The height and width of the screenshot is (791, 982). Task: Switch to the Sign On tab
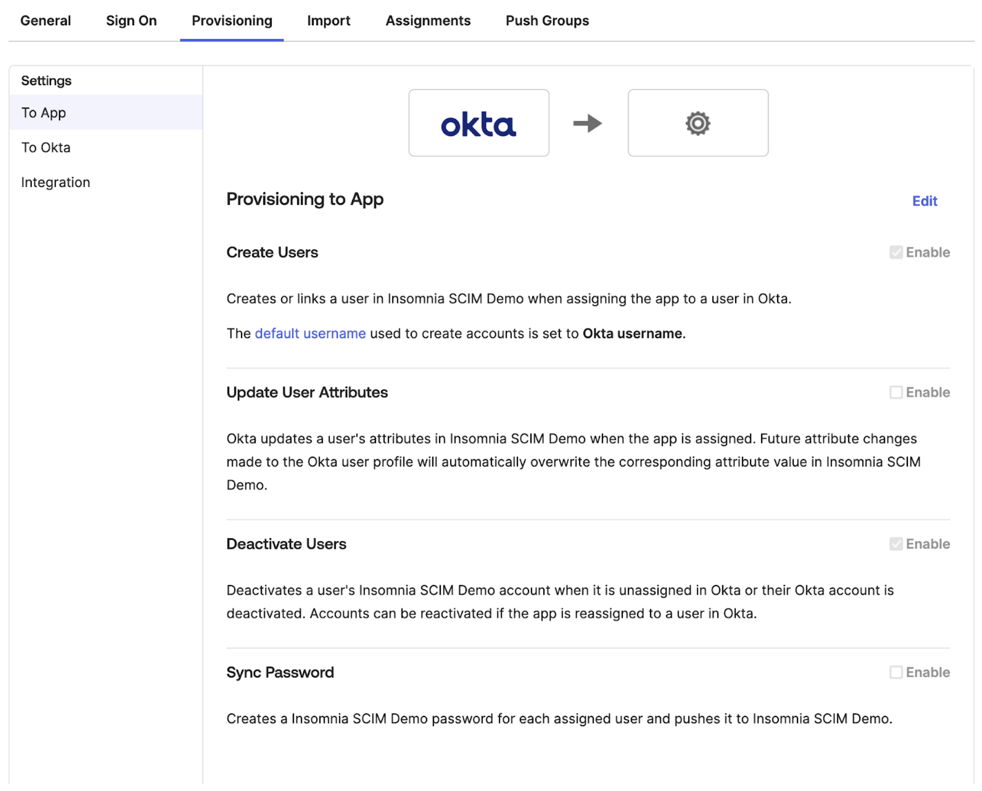point(131,21)
